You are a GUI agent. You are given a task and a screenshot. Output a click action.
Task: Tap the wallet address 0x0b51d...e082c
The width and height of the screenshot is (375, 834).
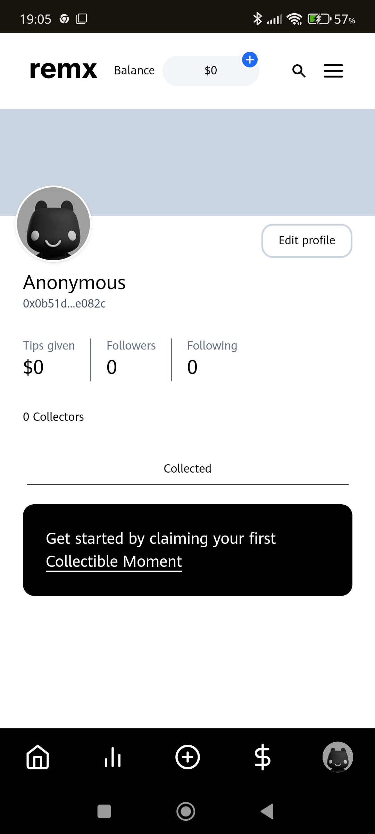pyautogui.click(x=64, y=304)
